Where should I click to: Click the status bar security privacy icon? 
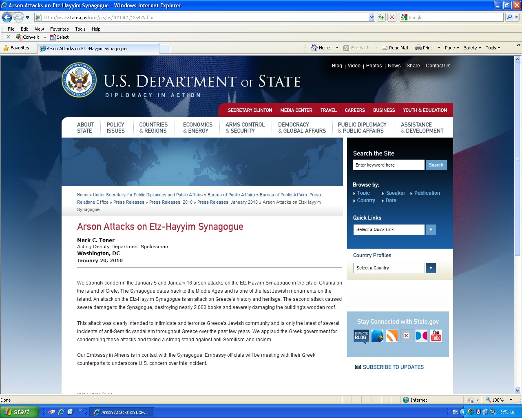coord(471,400)
